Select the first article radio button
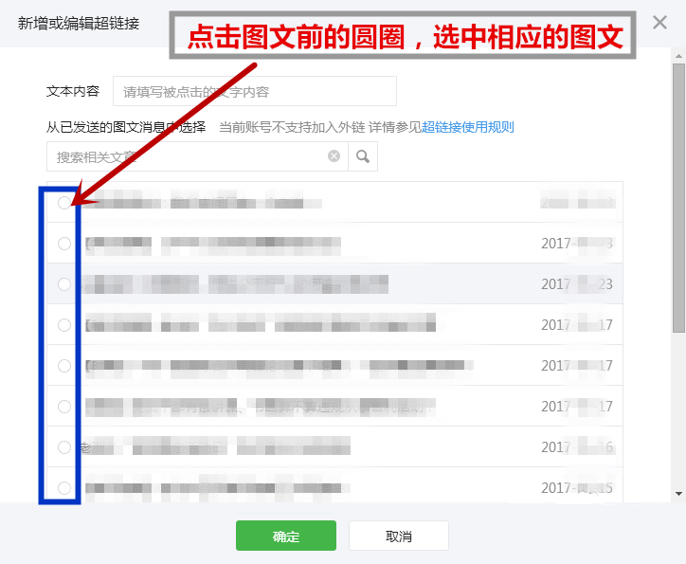The height and width of the screenshot is (564, 686). tap(64, 203)
